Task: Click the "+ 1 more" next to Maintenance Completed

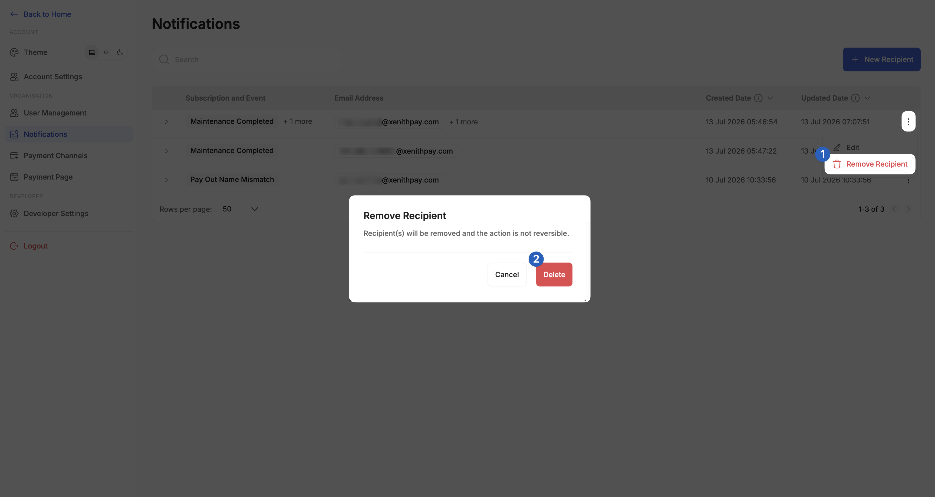Action: pyautogui.click(x=298, y=121)
